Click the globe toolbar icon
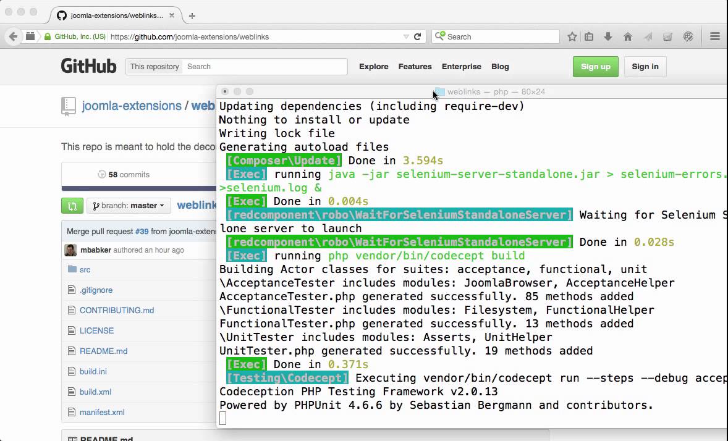 pos(688,36)
